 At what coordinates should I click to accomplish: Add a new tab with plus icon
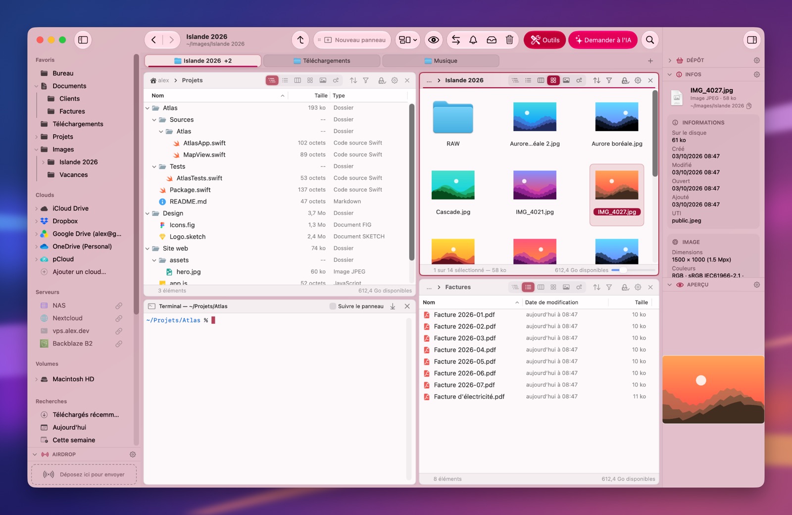click(650, 61)
